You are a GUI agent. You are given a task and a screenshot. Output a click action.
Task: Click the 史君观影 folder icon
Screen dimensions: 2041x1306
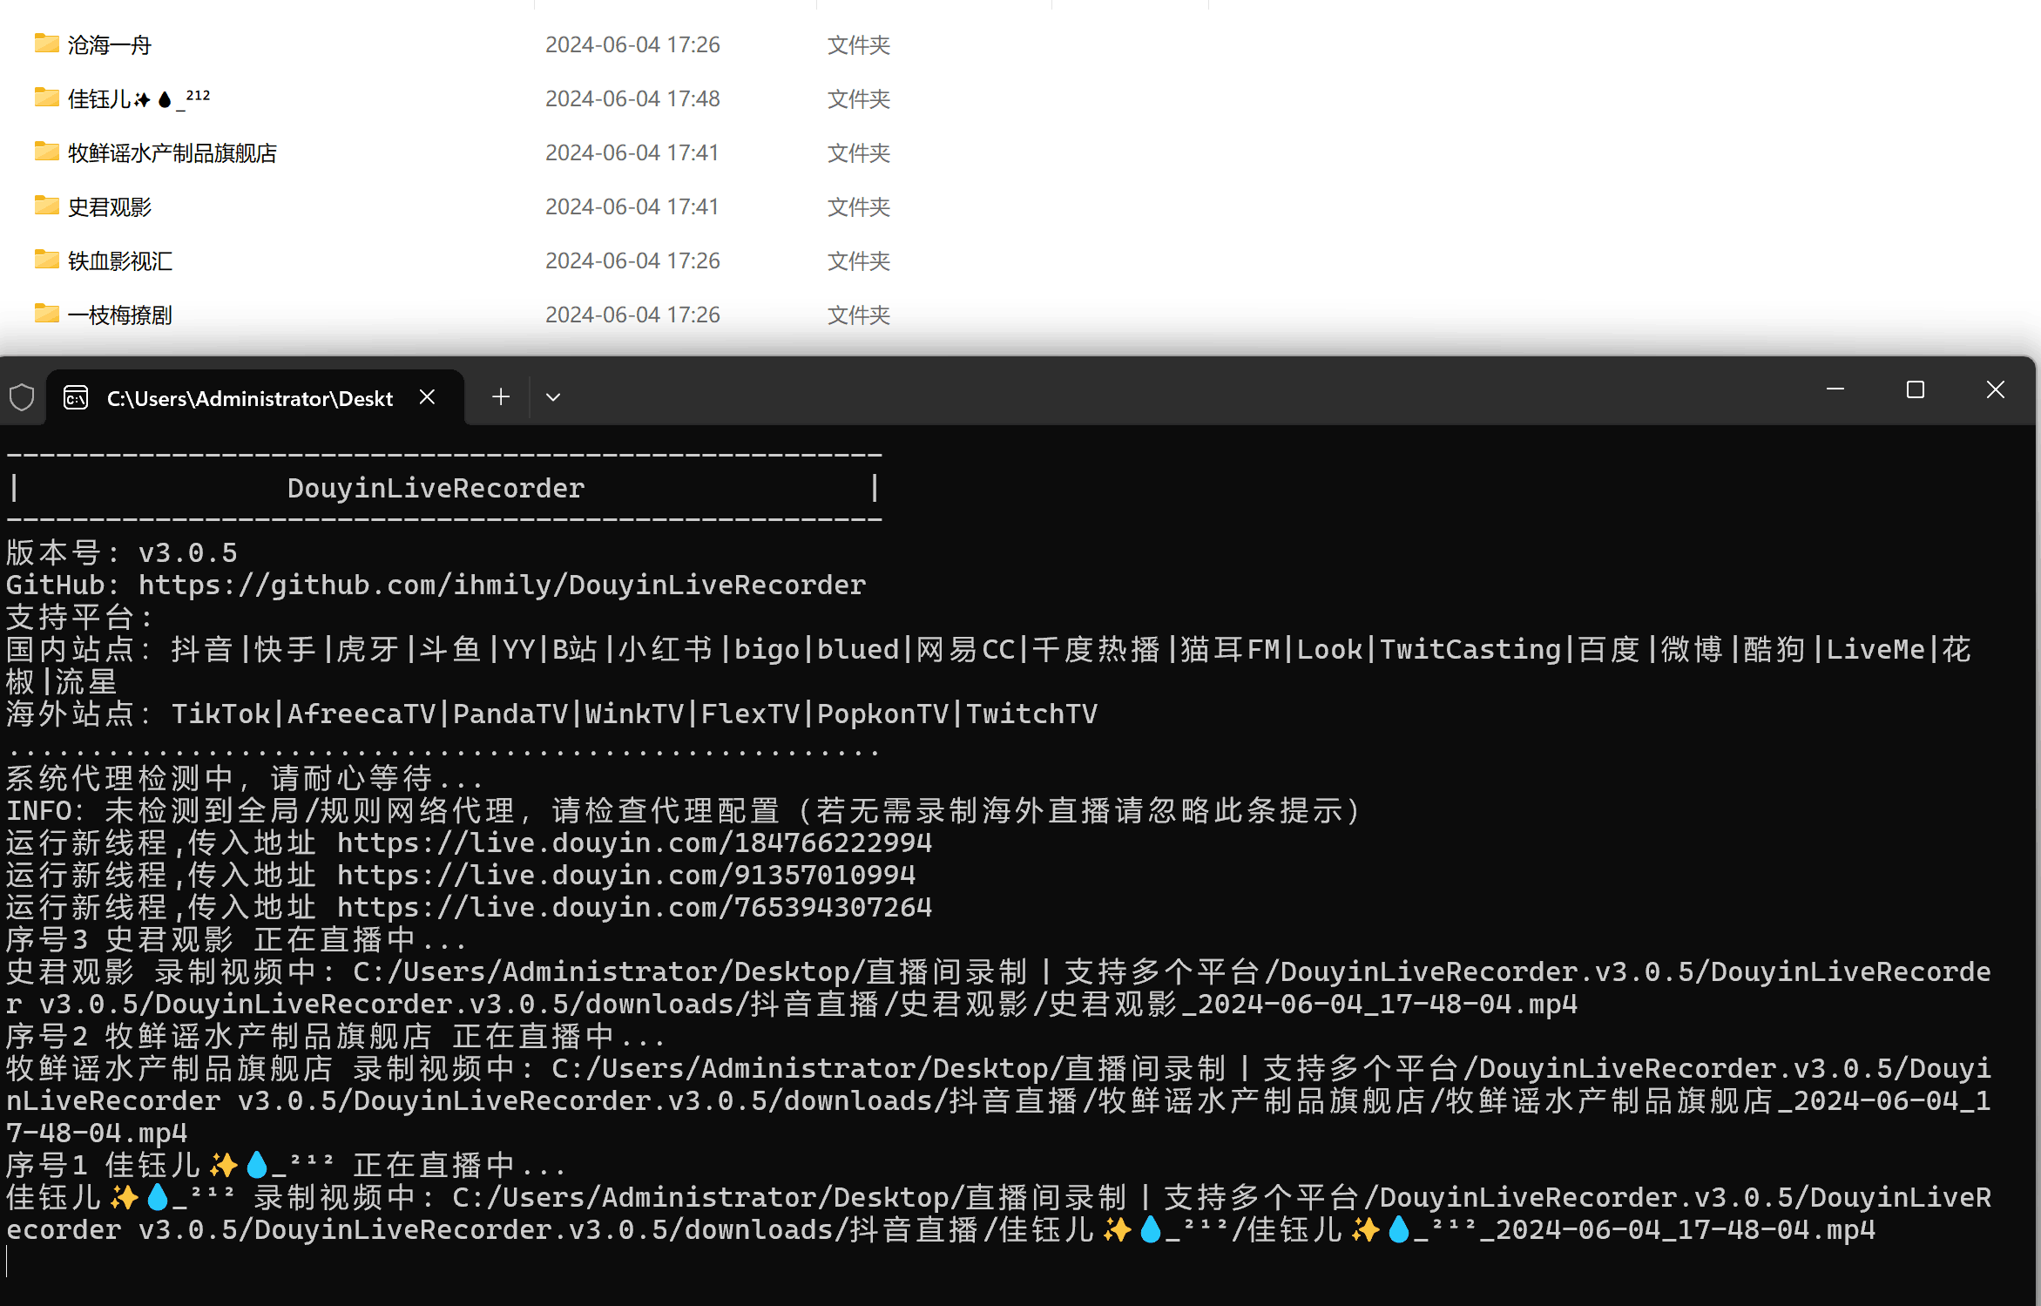46,206
